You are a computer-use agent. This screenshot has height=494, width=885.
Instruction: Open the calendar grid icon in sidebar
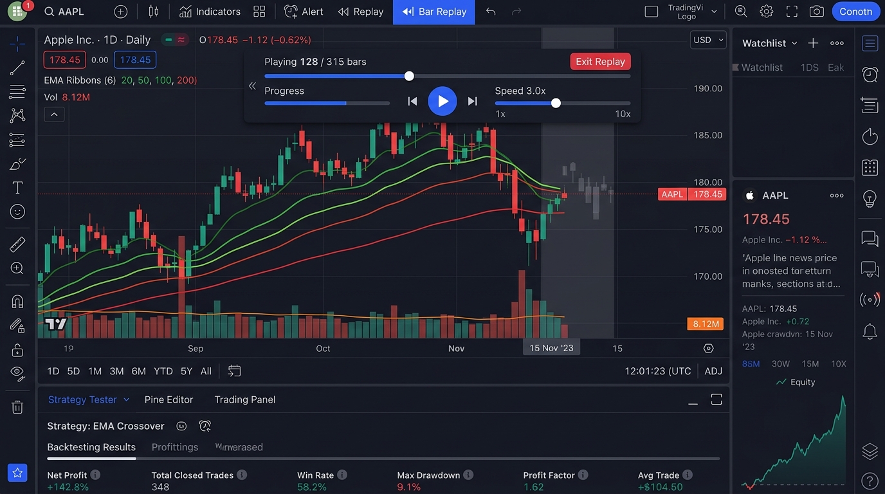[870, 168]
